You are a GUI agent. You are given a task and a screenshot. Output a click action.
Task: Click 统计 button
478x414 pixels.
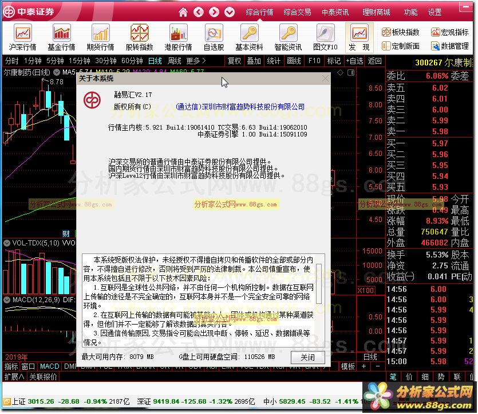click(274, 61)
